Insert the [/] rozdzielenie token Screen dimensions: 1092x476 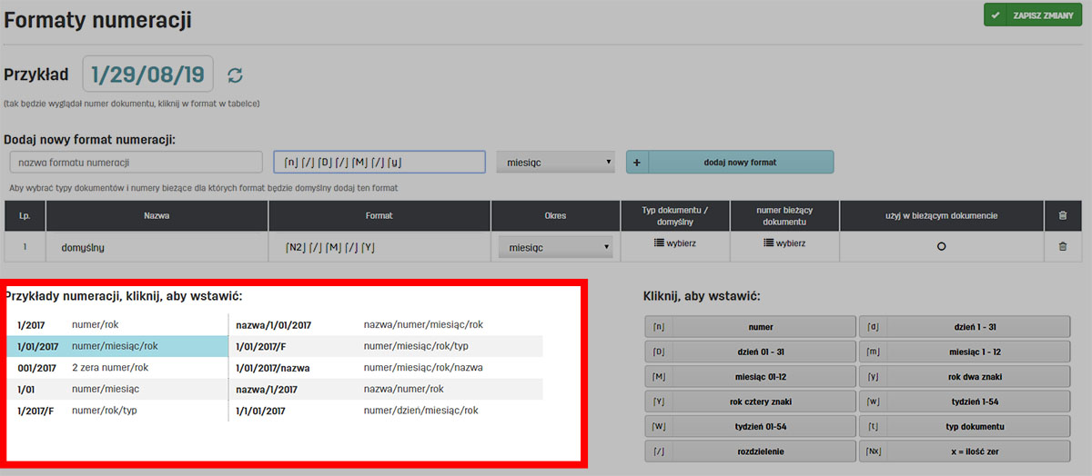[750, 451]
